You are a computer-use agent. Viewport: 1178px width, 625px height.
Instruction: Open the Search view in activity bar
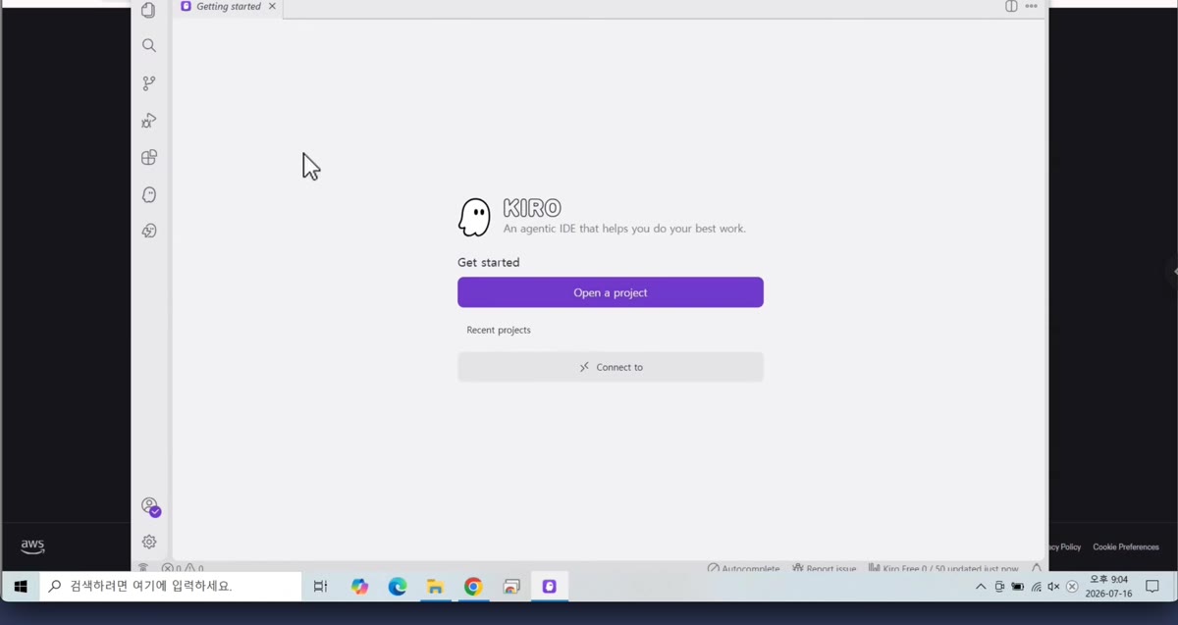[x=149, y=45]
